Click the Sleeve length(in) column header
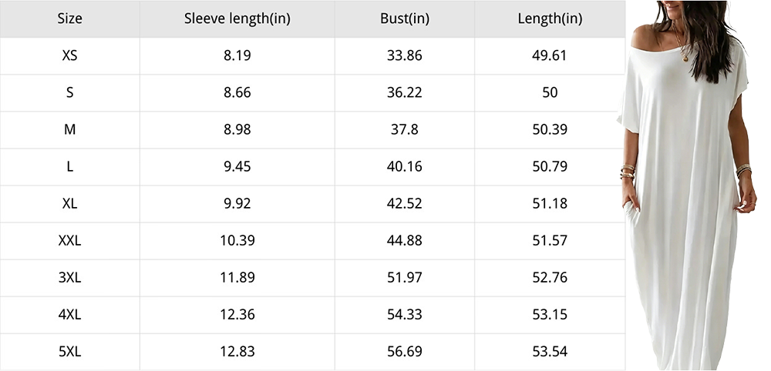This screenshot has height=371, width=771. (x=237, y=18)
